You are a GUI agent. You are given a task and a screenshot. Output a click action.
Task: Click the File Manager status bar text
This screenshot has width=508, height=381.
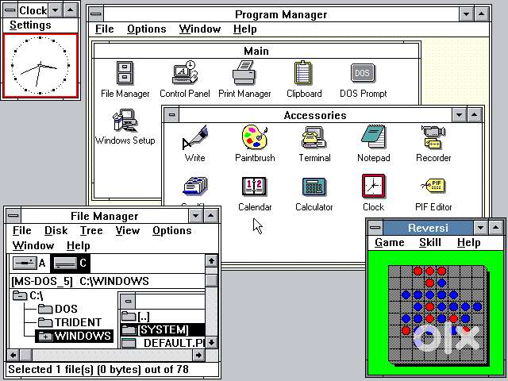click(x=98, y=369)
